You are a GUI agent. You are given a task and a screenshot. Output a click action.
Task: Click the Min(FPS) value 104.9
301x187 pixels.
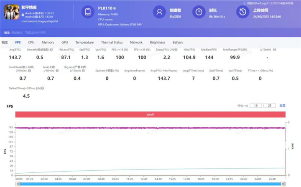(189, 57)
